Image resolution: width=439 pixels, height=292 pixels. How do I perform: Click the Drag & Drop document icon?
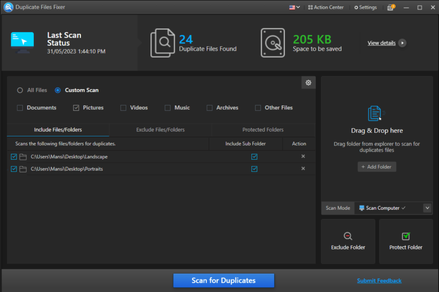tap(376, 113)
